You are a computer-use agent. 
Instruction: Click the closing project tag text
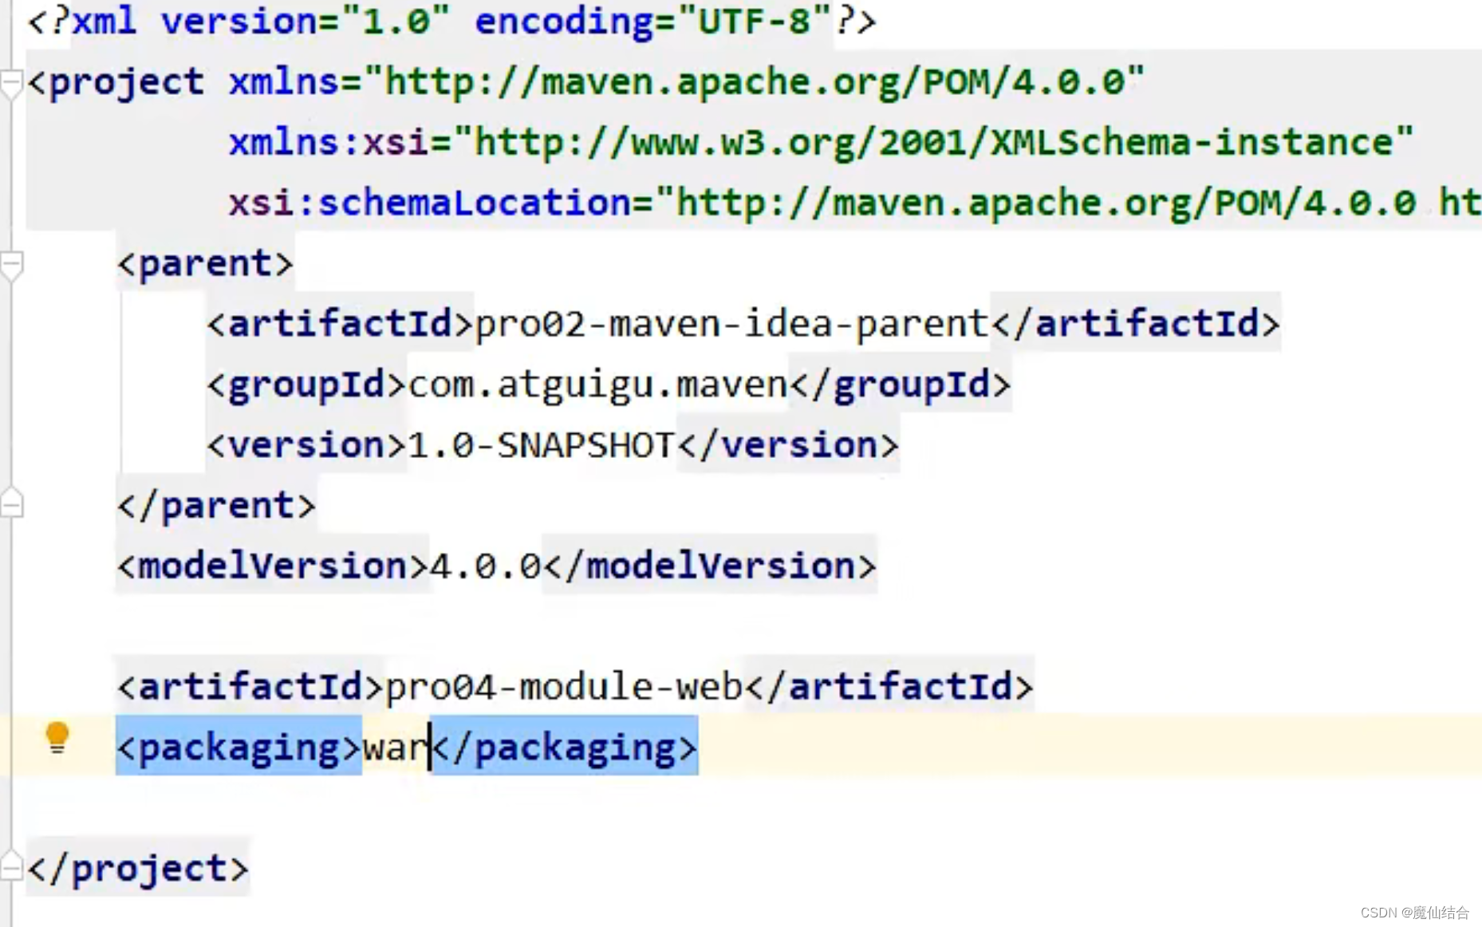139,868
